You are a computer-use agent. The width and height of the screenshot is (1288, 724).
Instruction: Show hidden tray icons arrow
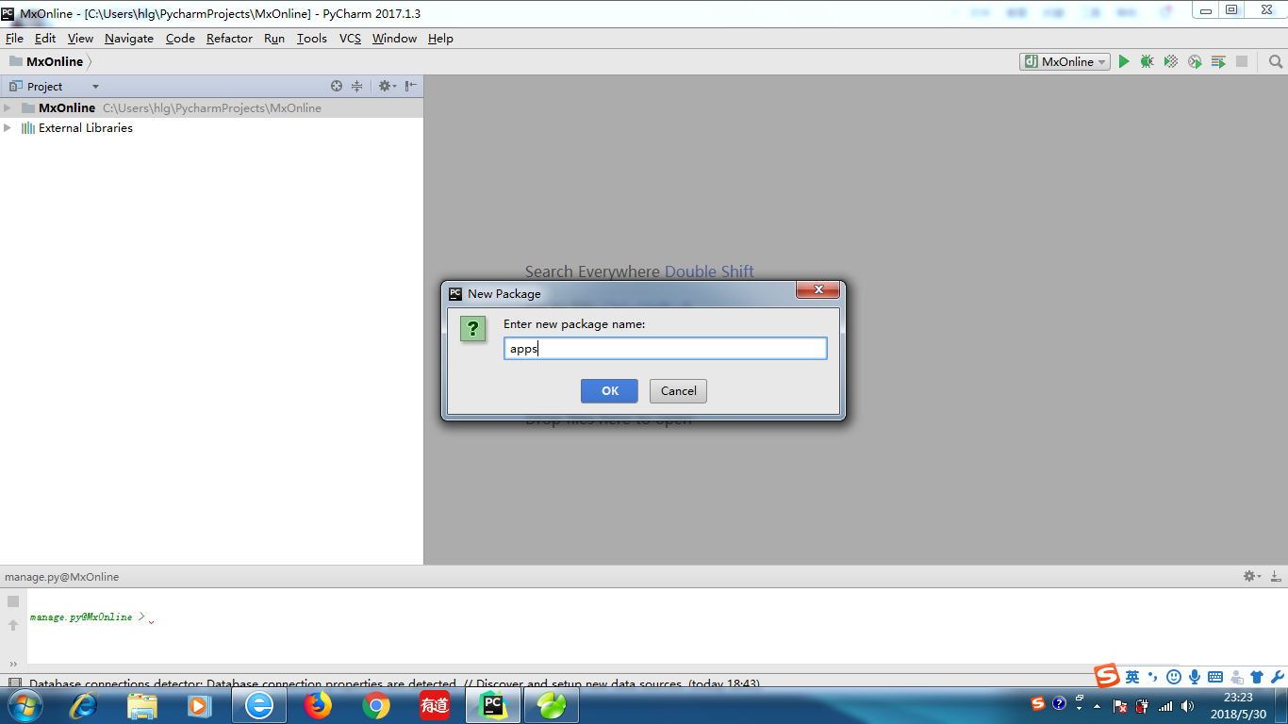[1096, 705]
